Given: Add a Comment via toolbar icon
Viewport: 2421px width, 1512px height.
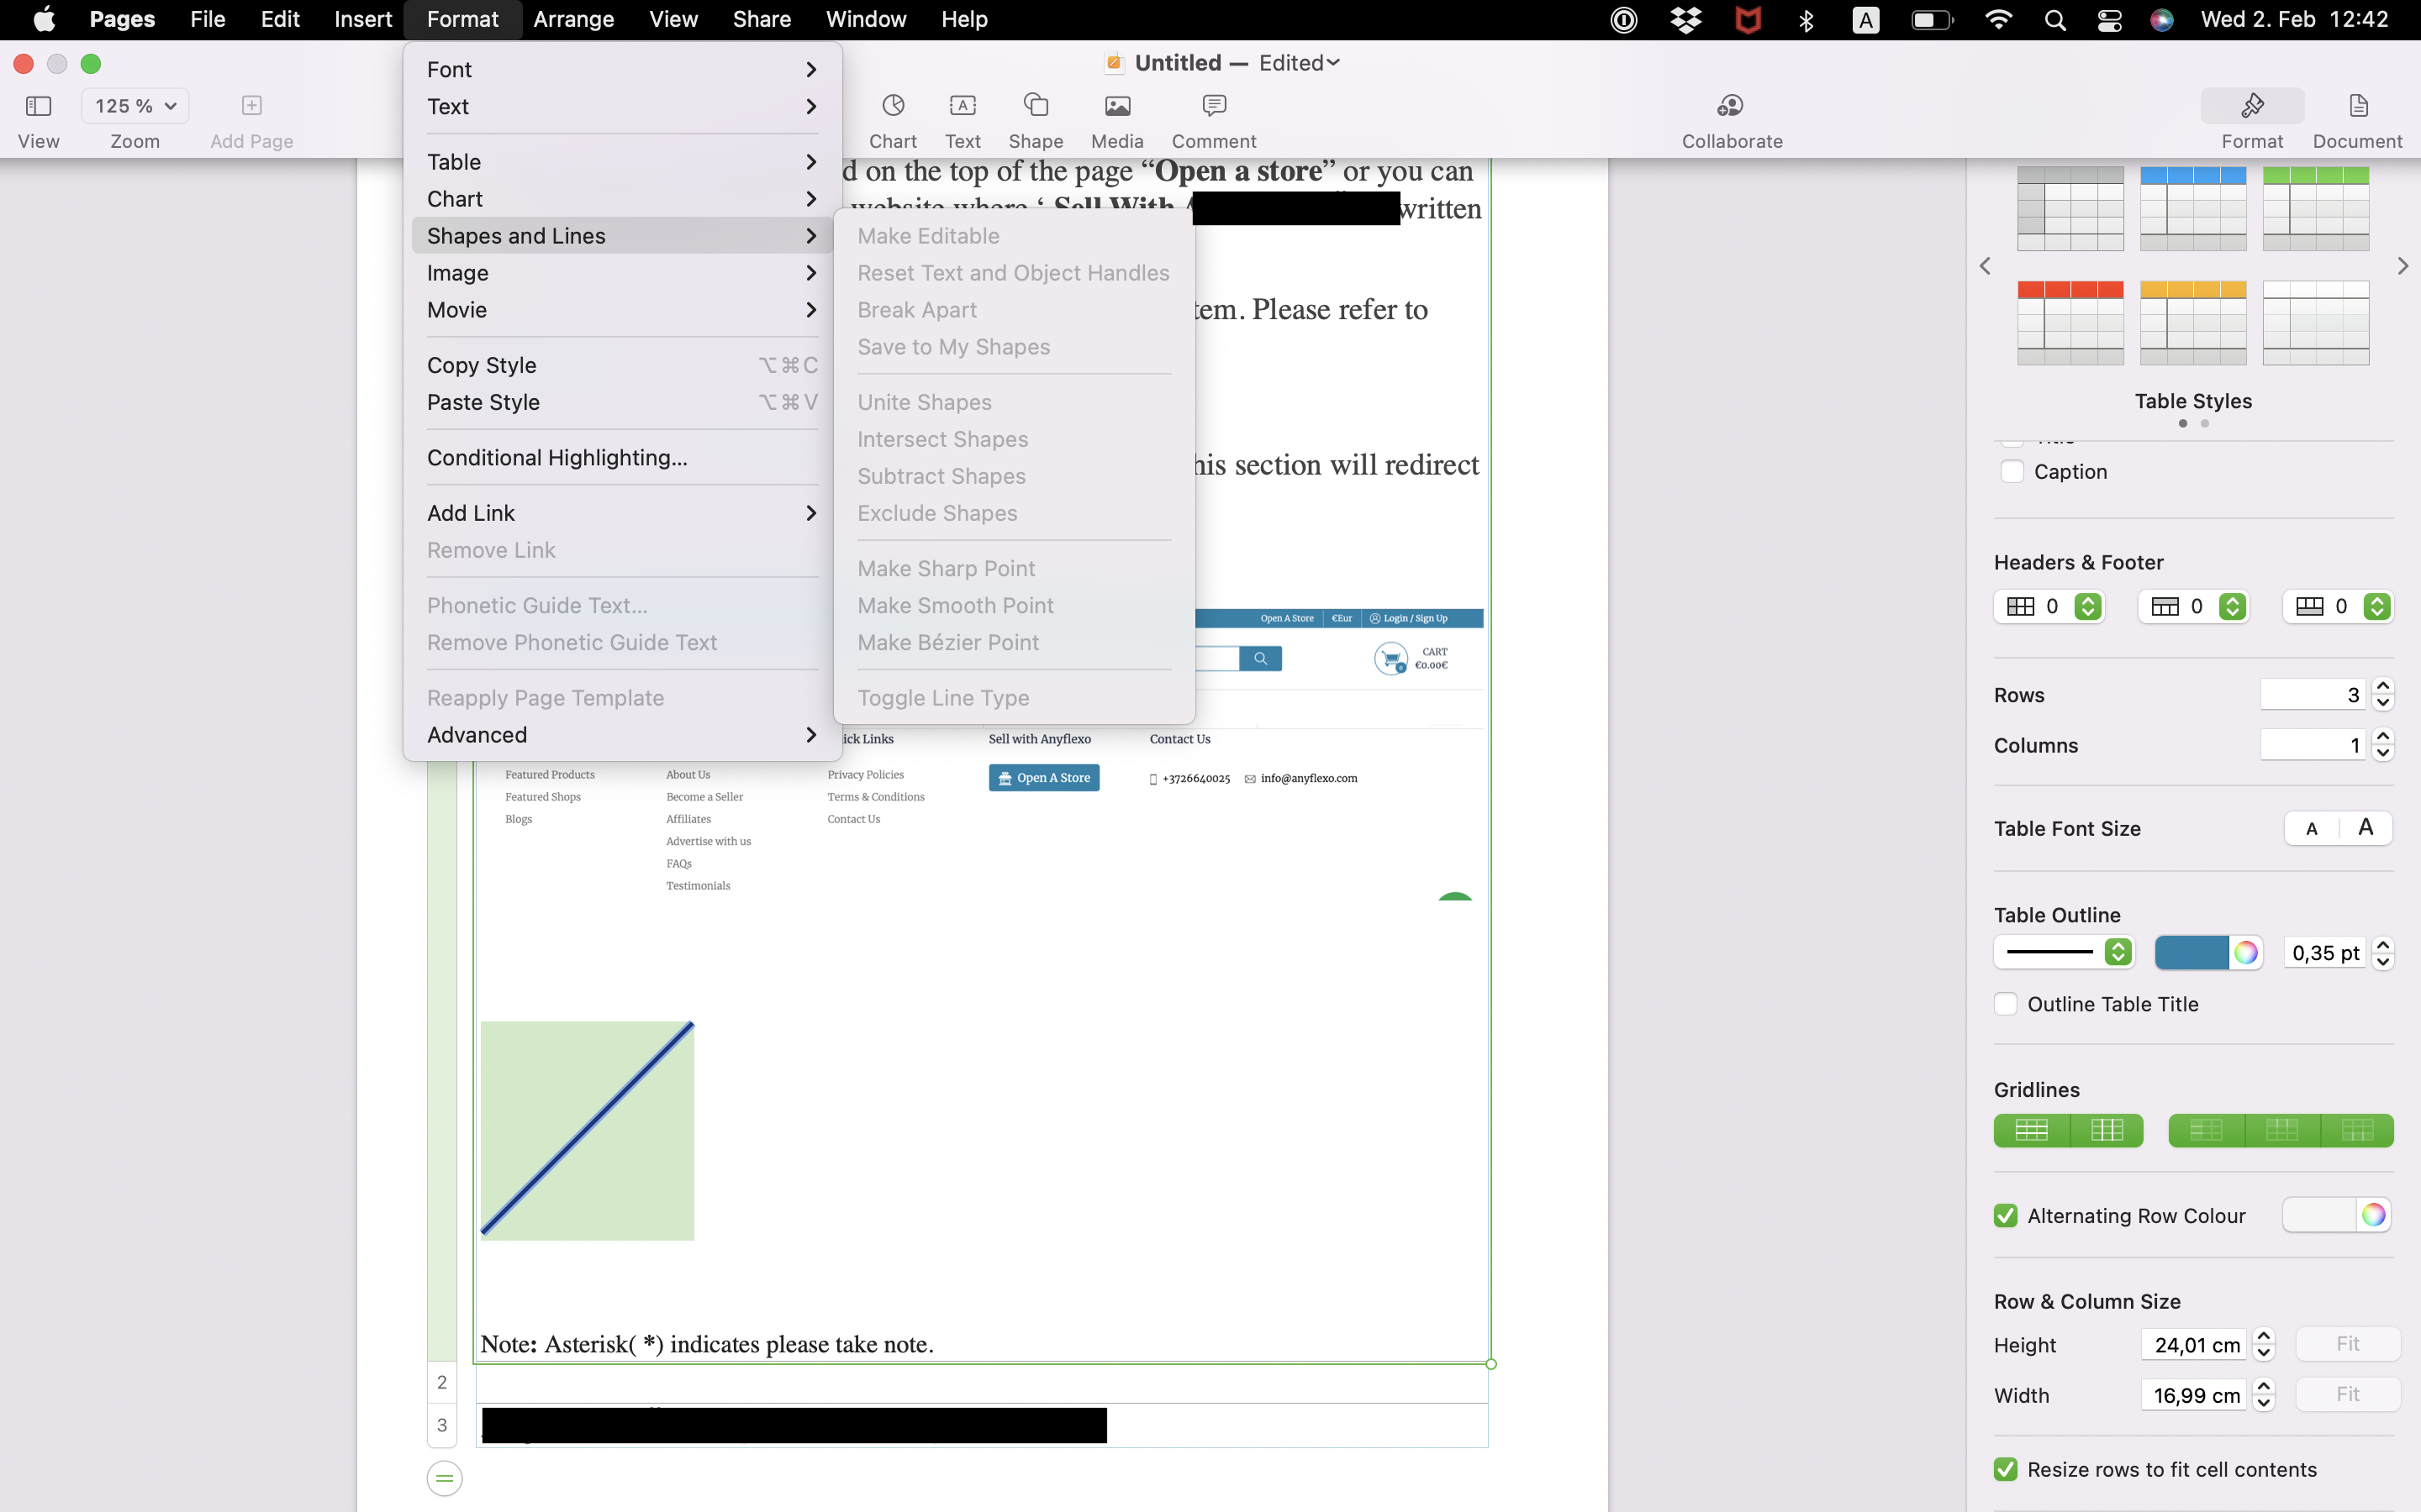Looking at the screenshot, I should tap(1214, 106).
